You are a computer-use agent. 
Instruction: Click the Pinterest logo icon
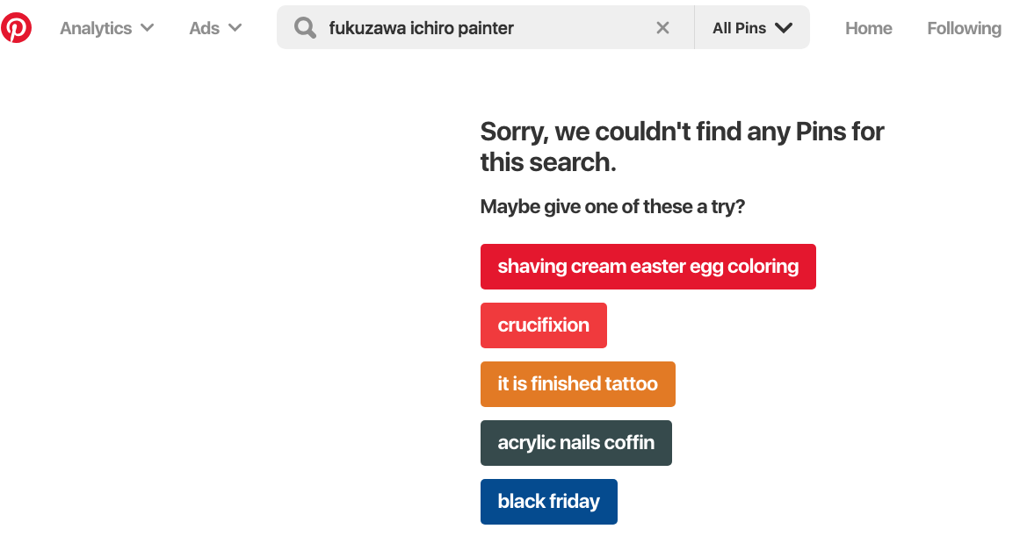(x=16, y=27)
